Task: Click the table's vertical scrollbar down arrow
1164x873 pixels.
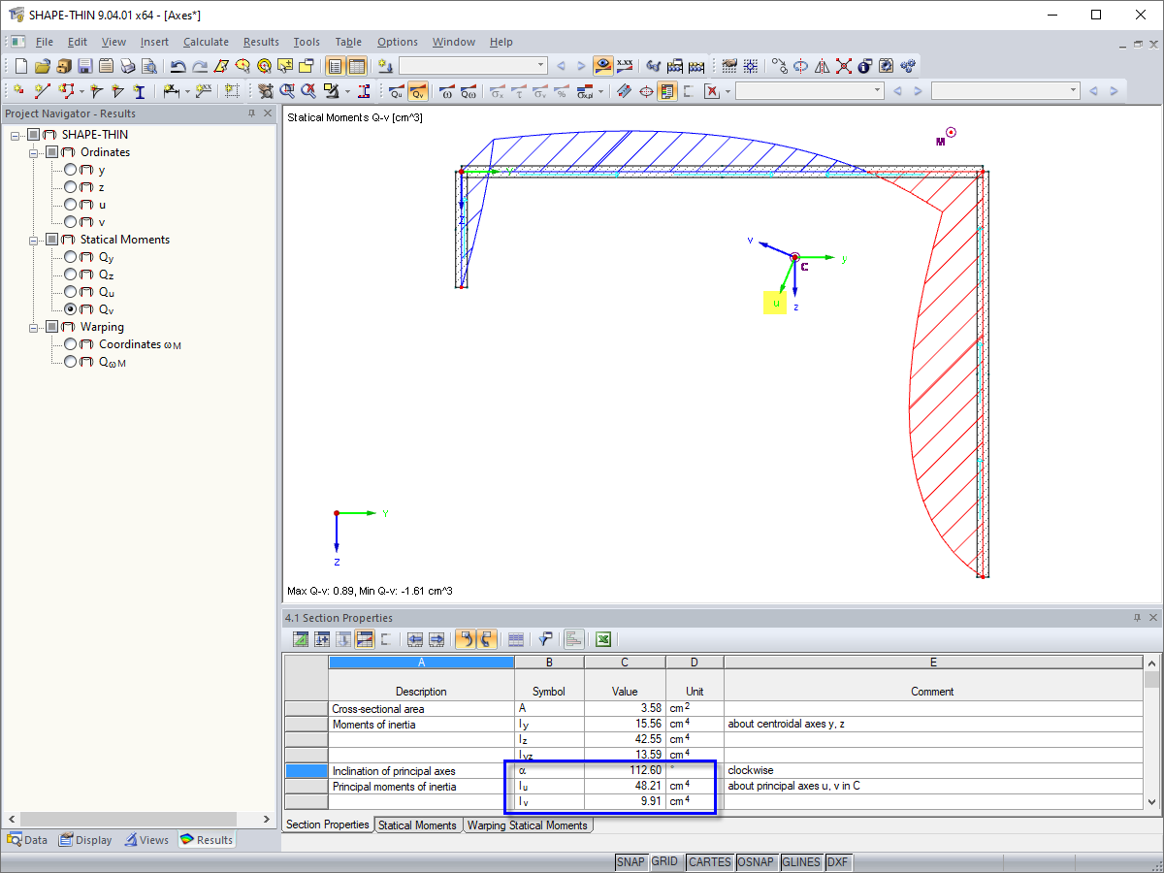Action: point(1151,802)
